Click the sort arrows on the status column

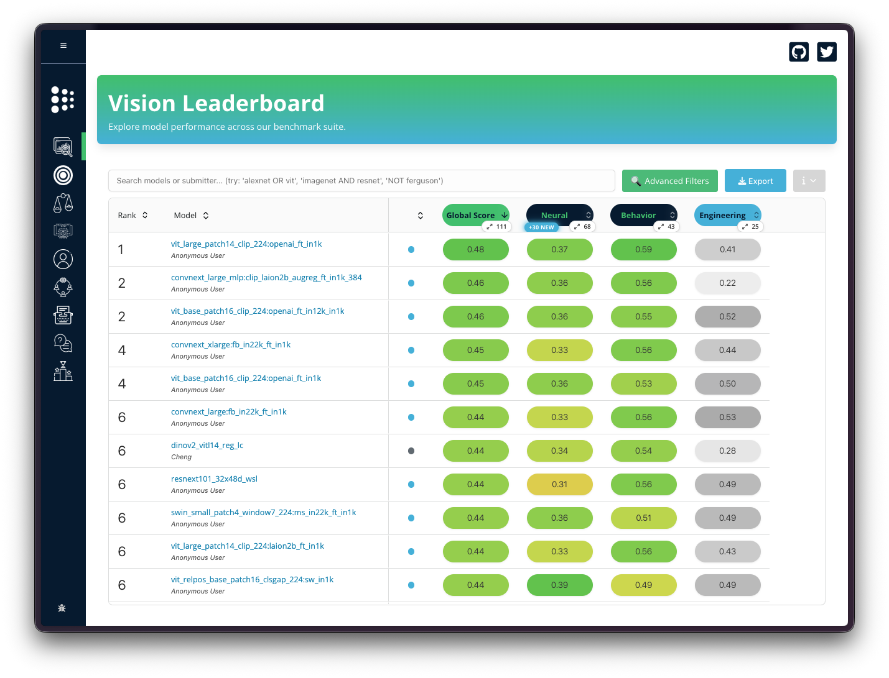[x=421, y=215]
